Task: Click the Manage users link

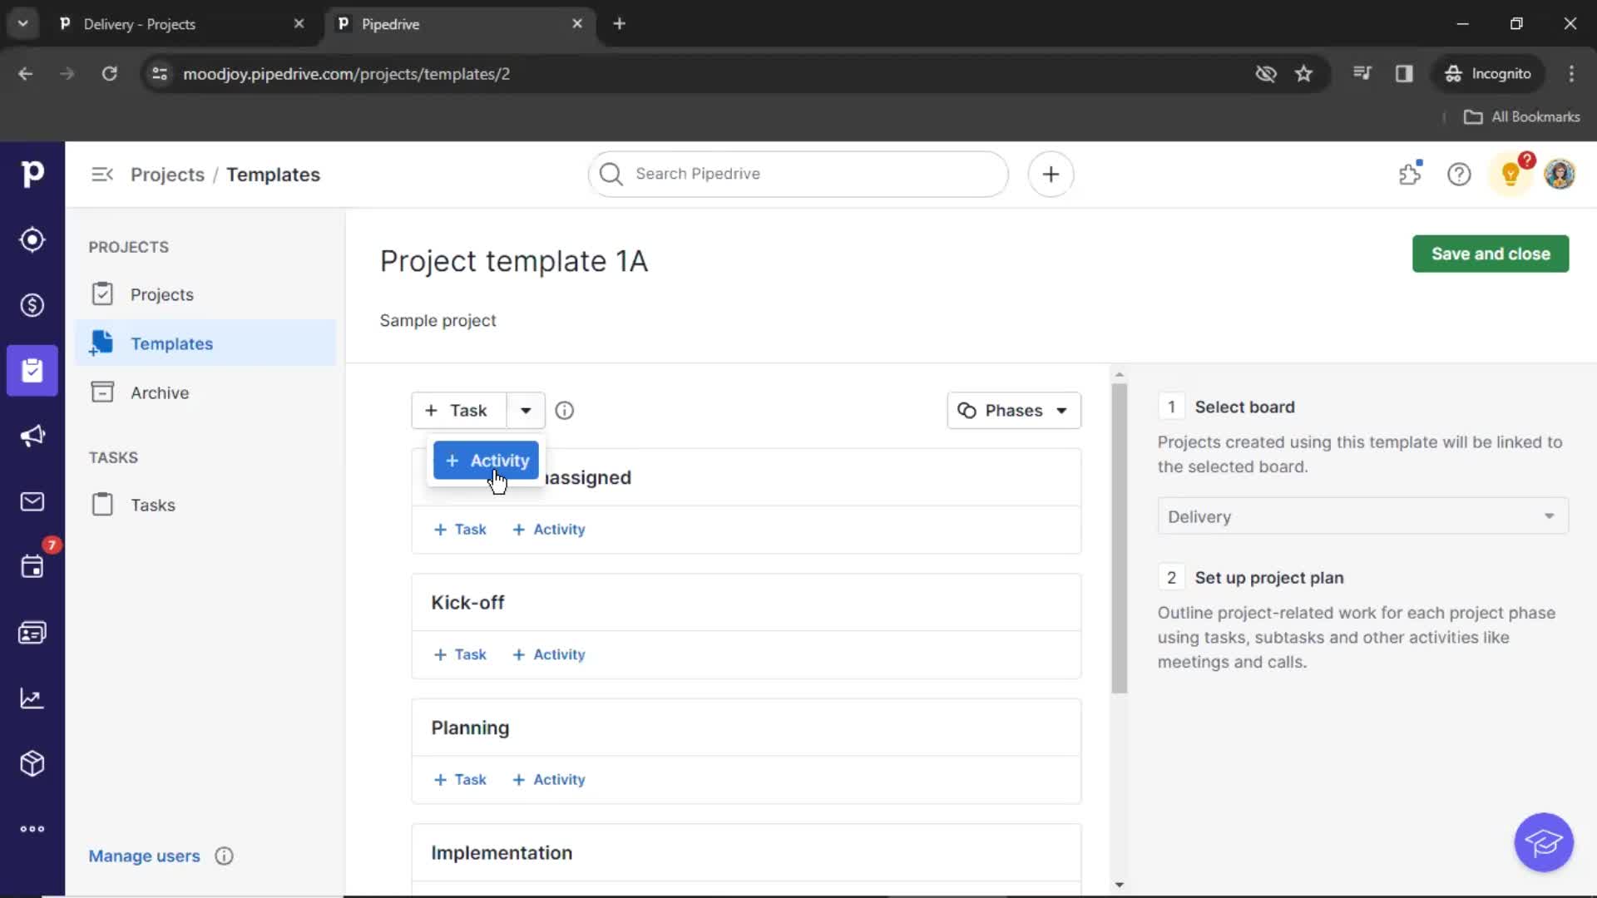Action: (144, 856)
